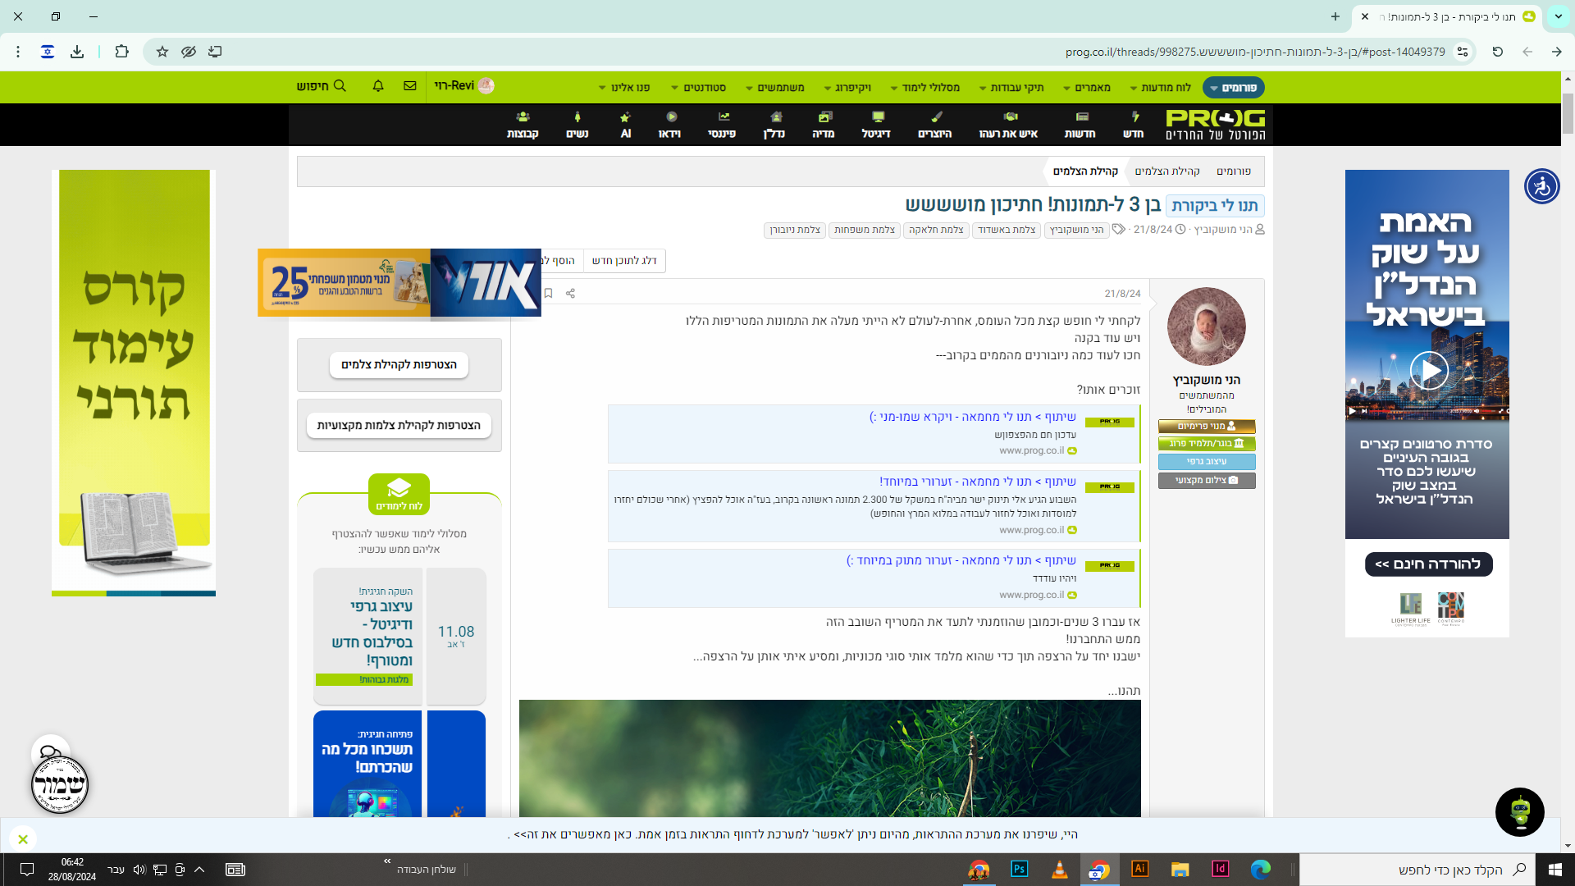
Task: Click the search magnifier icon
Action: (x=340, y=86)
